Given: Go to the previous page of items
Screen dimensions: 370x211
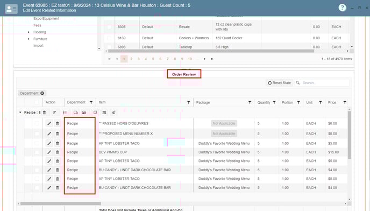Looking at the screenshot, I should pos(117,59).
